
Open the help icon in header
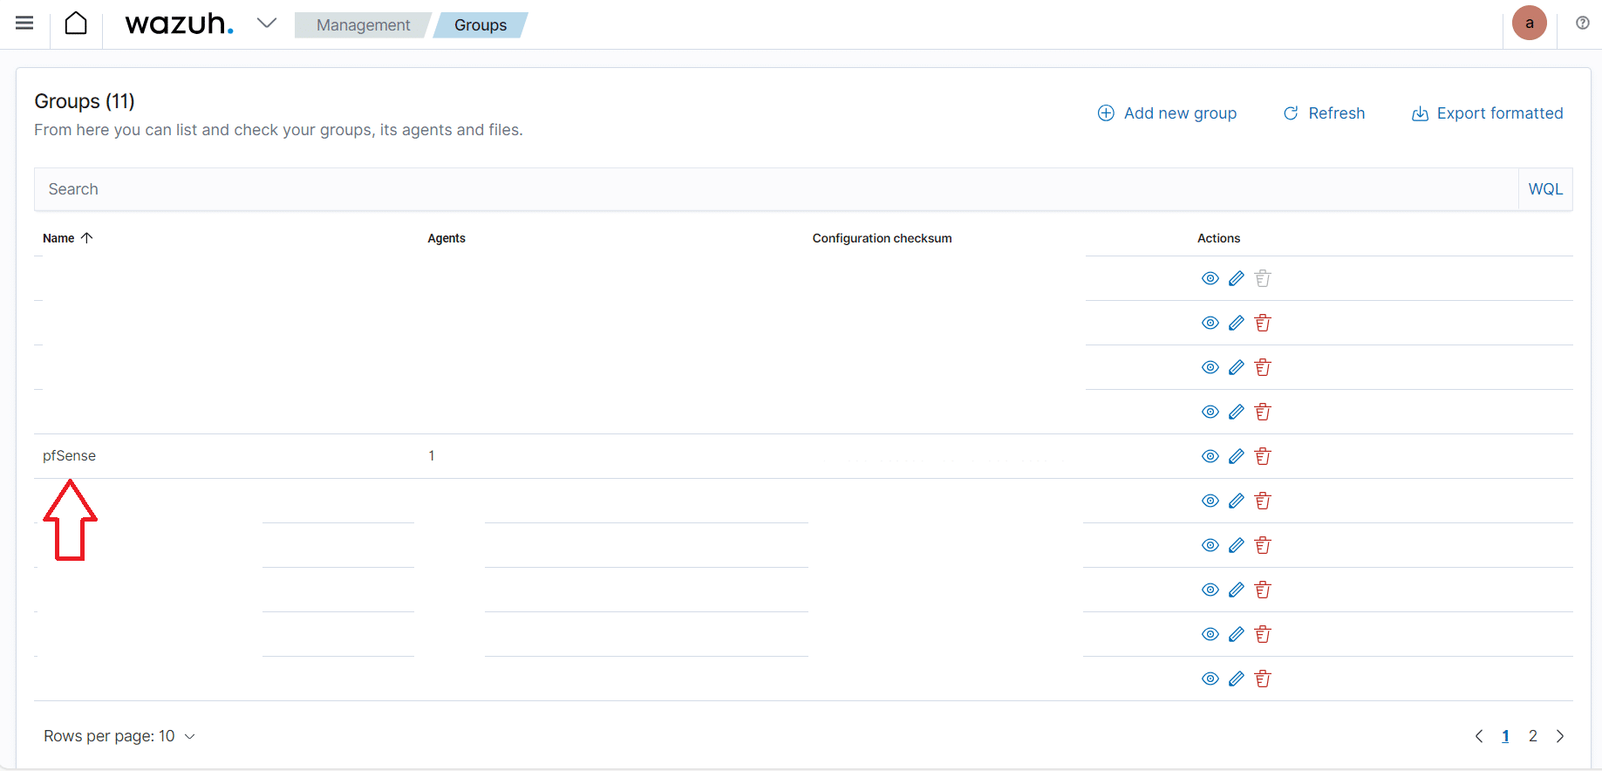[x=1582, y=24]
